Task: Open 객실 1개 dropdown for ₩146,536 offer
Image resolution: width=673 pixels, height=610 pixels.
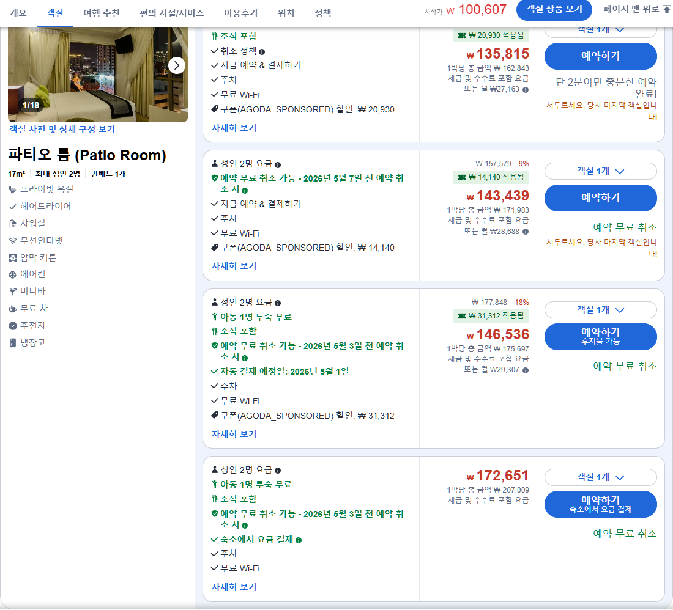Action: [600, 309]
